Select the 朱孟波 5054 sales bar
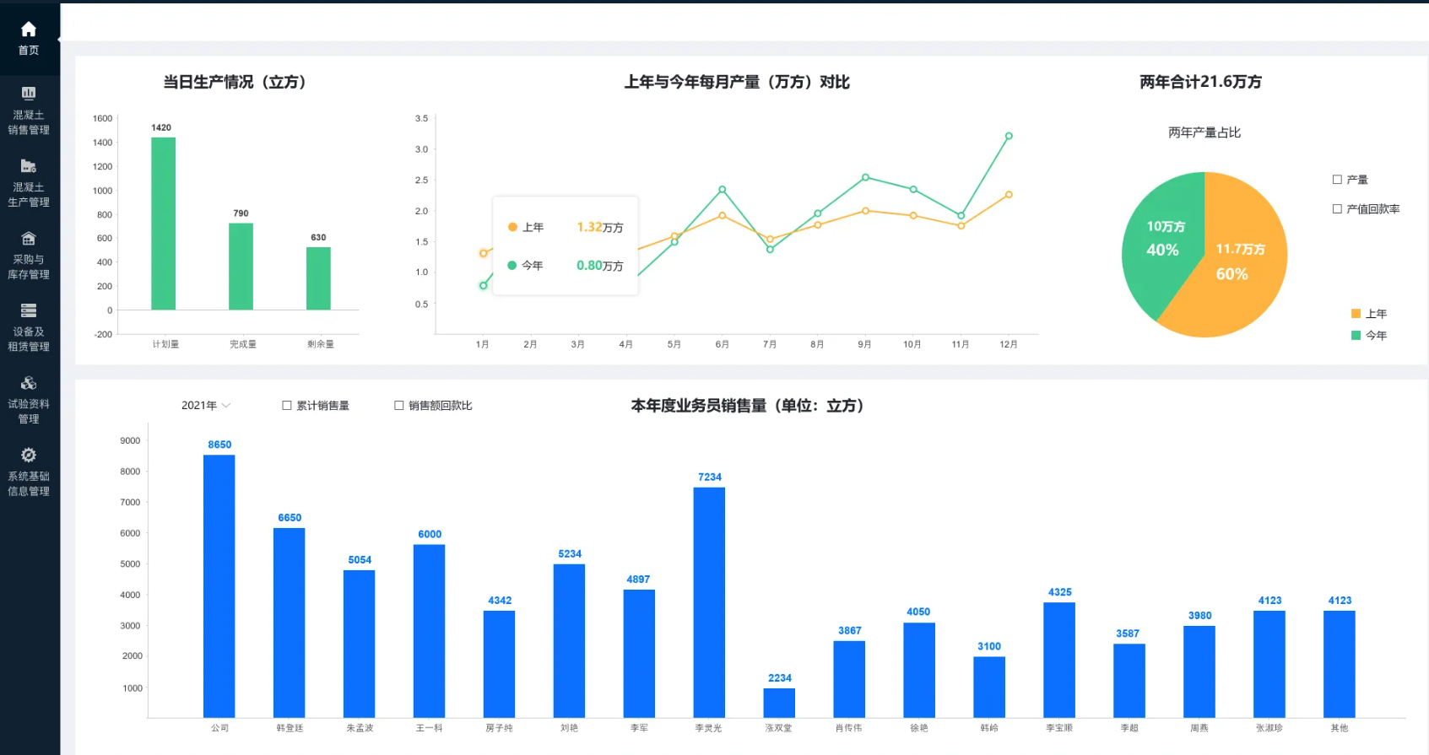 tap(360, 644)
